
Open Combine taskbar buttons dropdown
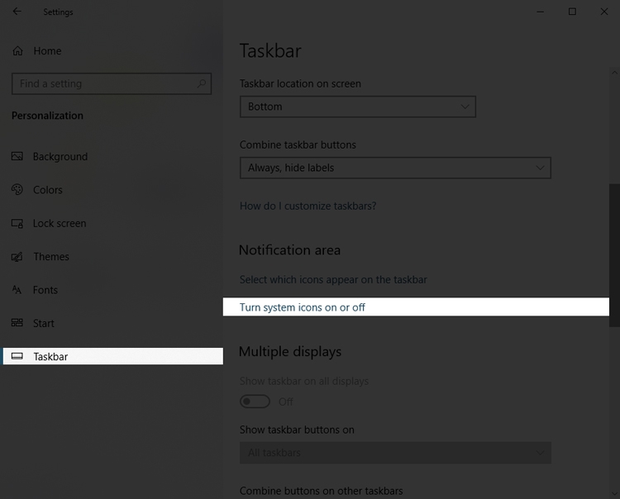395,168
